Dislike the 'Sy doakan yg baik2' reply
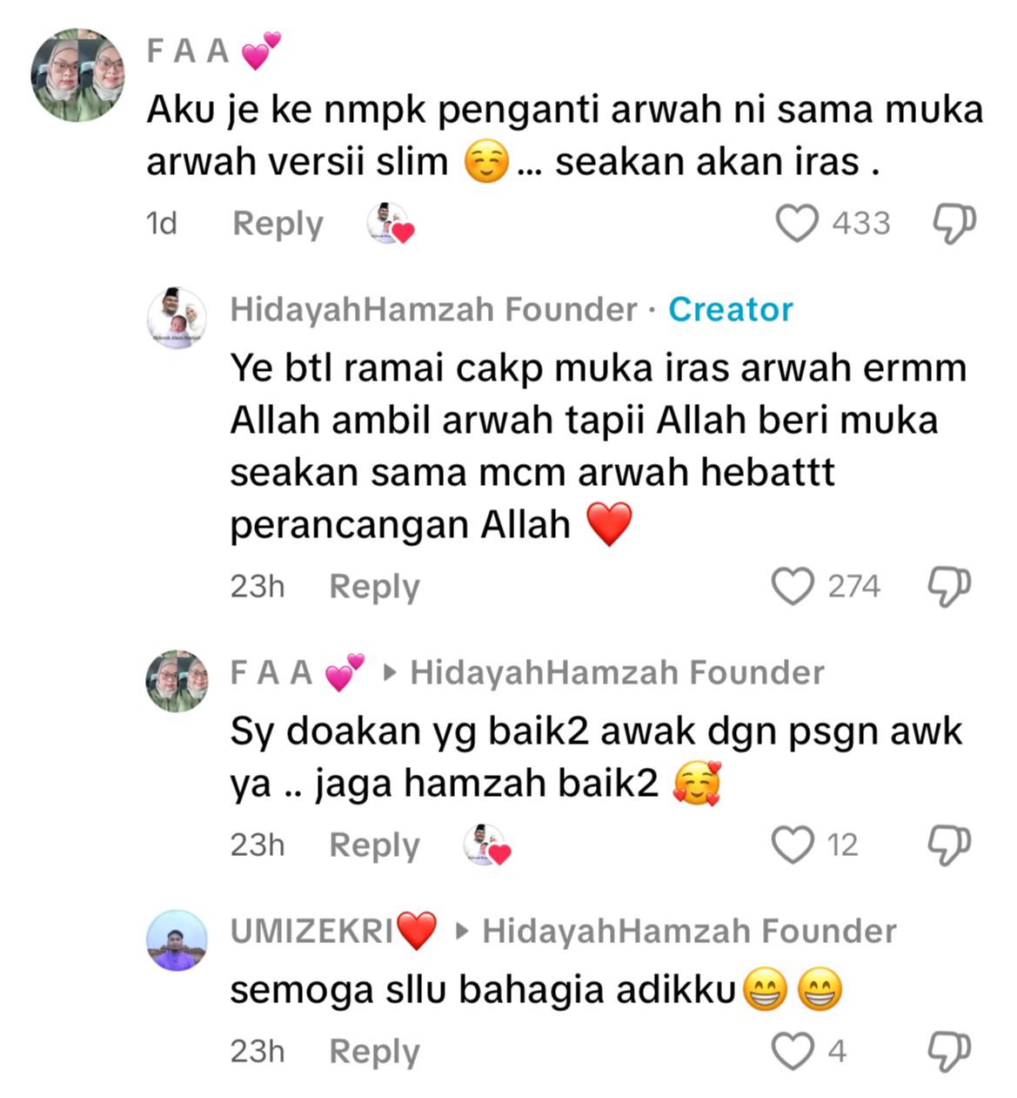This screenshot has height=1098, width=1017. [949, 845]
